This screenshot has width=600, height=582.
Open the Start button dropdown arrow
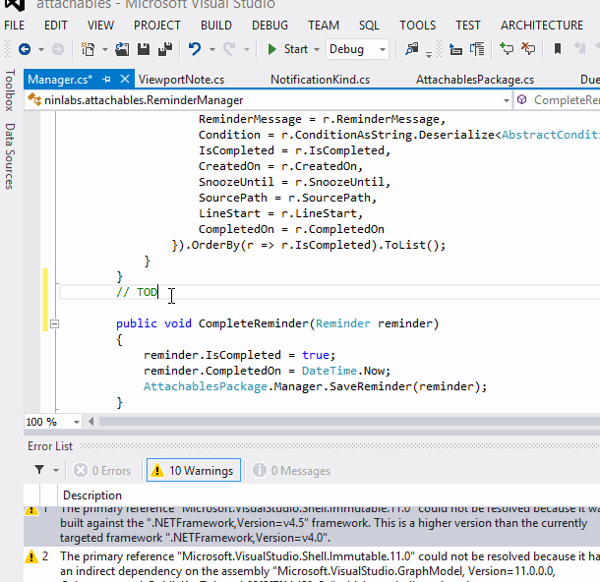click(317, 50)
